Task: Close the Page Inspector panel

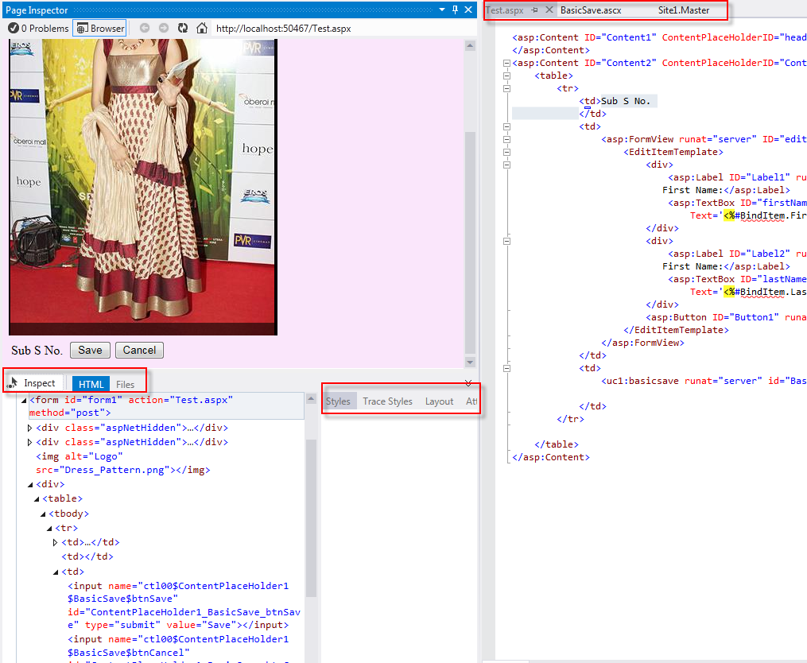Action: pyautogui.click(x=468, y=10)
